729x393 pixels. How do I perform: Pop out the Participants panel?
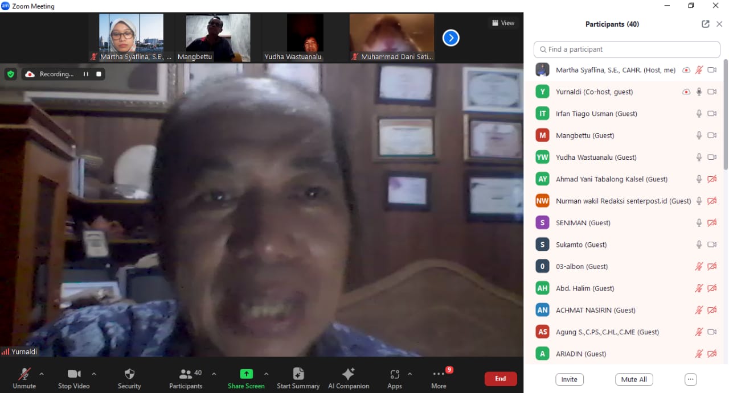click(706, 24)
